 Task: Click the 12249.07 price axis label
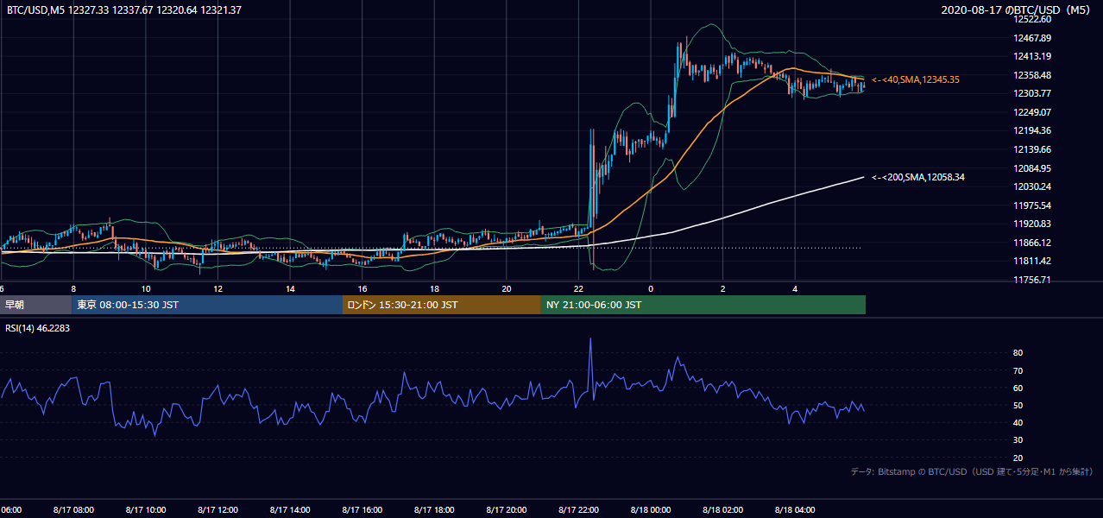[1032, 112]
